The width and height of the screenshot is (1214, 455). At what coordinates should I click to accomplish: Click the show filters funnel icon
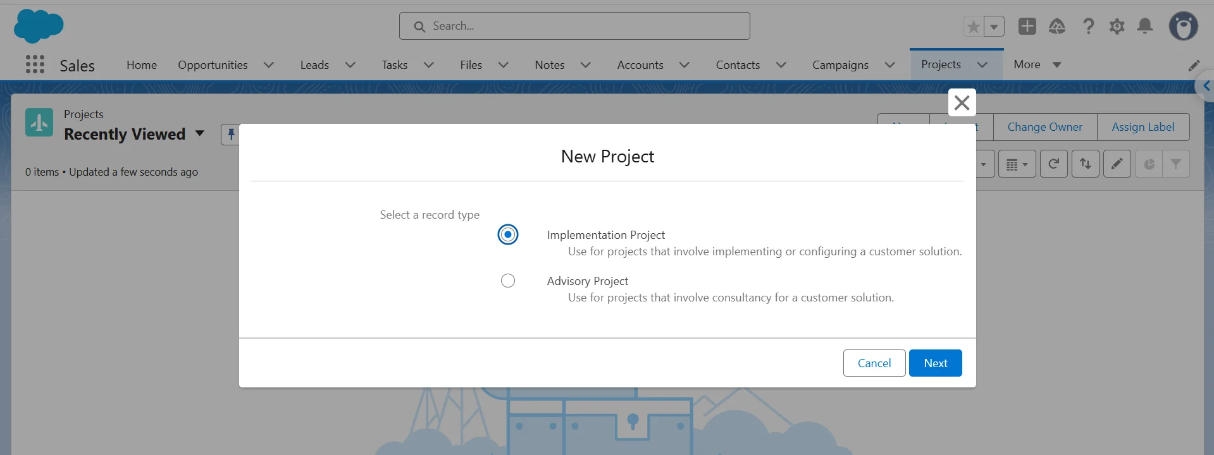[1176, 164]
